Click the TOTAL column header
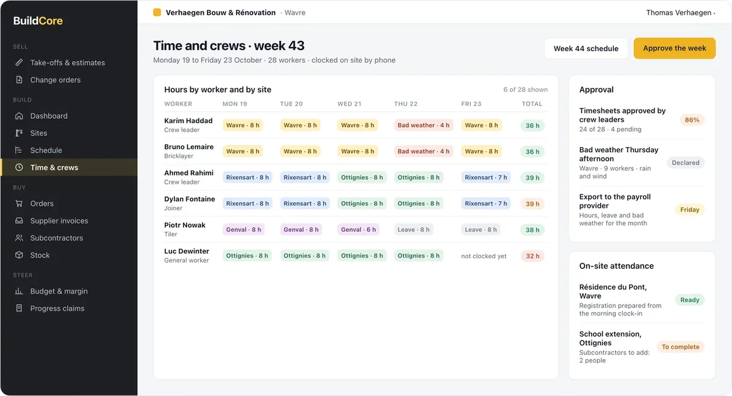 tap(532, 104)
